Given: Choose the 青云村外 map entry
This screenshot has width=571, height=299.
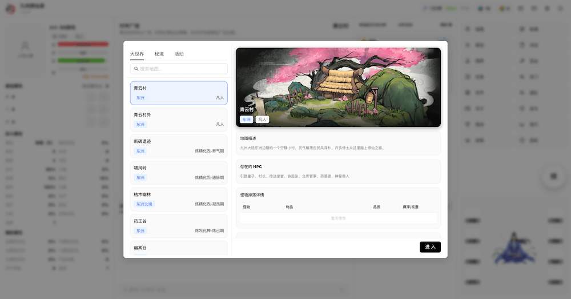Looking at the screenshot, I should (179, 119).
